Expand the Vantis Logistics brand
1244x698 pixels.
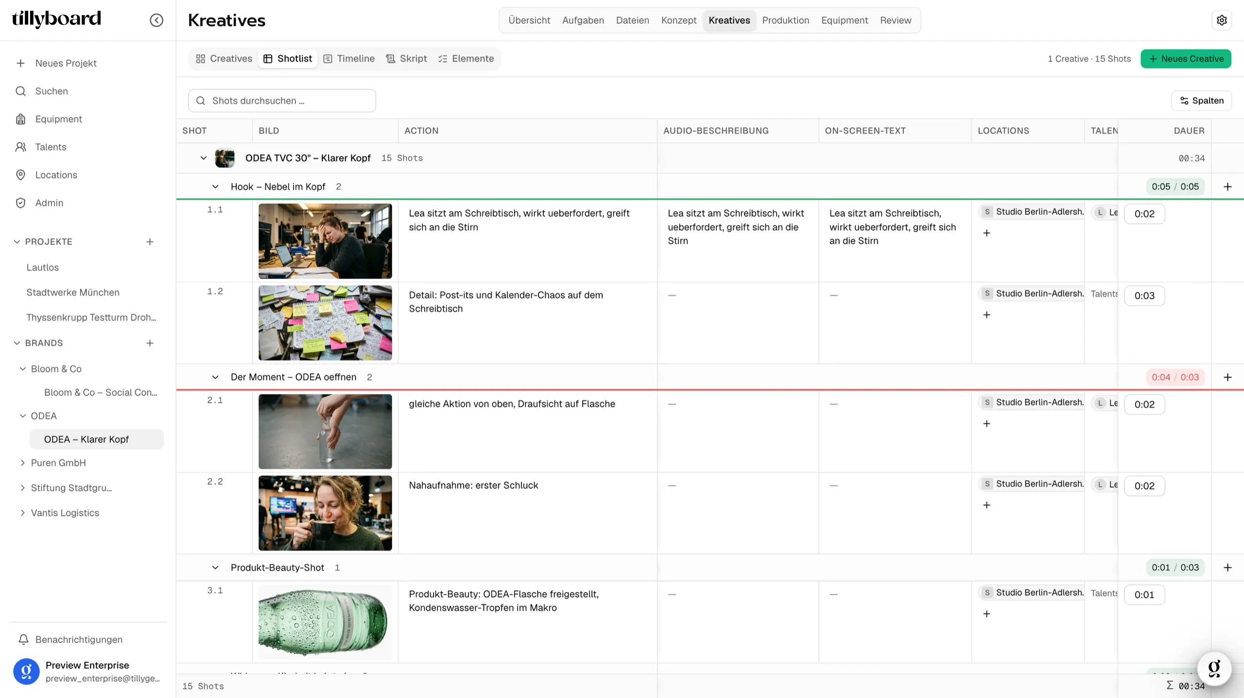[x=22, y=513]
